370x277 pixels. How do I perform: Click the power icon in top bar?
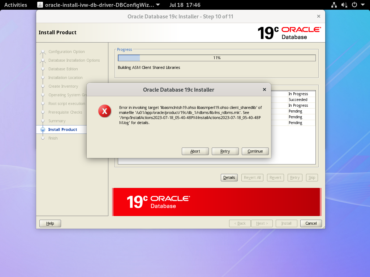[354, 5]
